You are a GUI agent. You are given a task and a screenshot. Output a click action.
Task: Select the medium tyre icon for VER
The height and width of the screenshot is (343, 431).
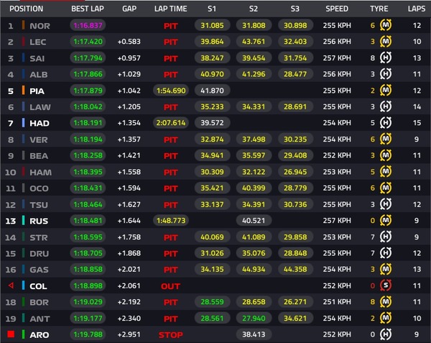pos(384,139)
